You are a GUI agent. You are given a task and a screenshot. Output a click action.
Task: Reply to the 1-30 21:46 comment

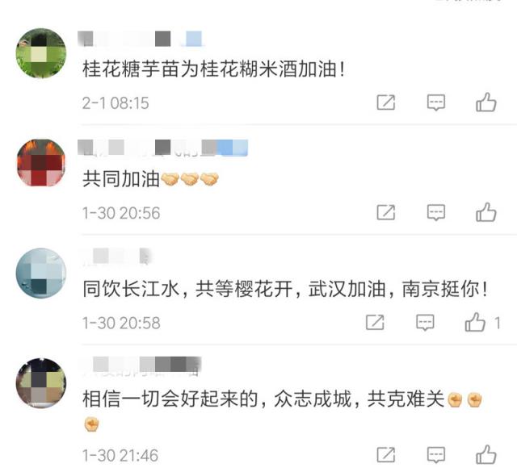[x=436, y=455]
